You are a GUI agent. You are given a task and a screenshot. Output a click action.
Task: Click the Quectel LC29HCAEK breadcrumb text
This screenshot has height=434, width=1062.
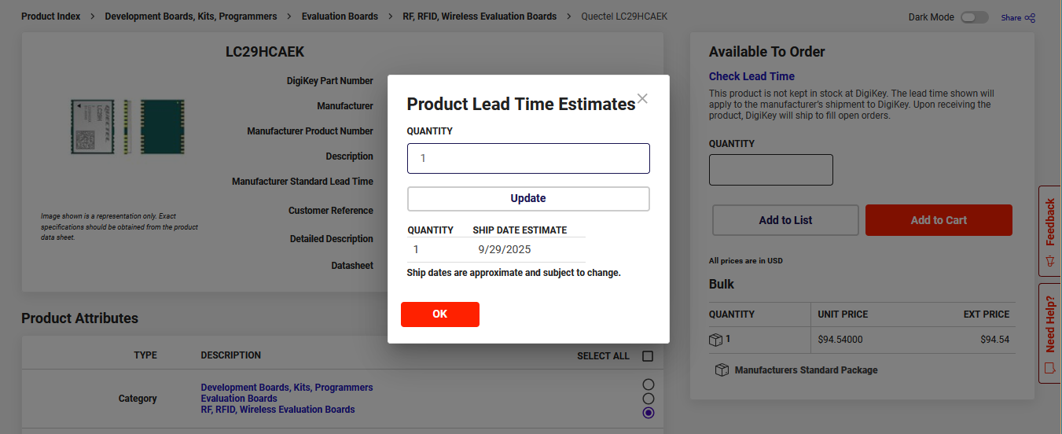624,17
